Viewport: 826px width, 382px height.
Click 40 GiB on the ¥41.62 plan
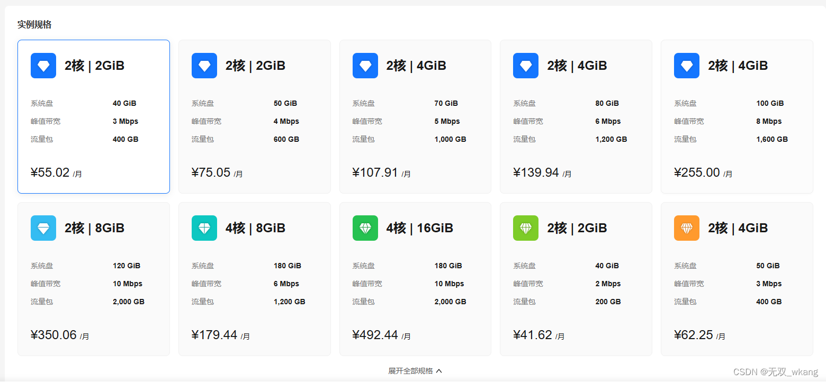click(607, 266)
